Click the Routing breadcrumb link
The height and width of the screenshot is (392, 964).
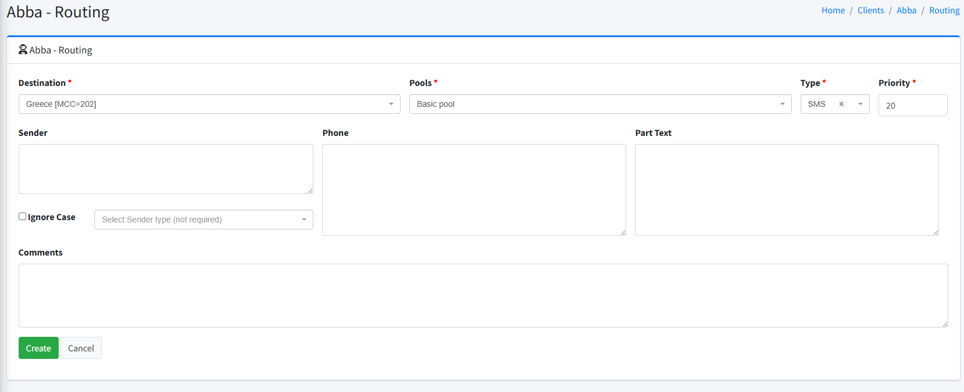pos(944,10)
